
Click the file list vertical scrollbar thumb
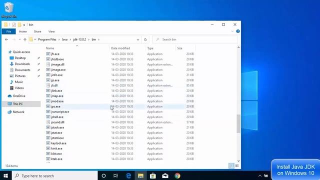click(238, 124)
